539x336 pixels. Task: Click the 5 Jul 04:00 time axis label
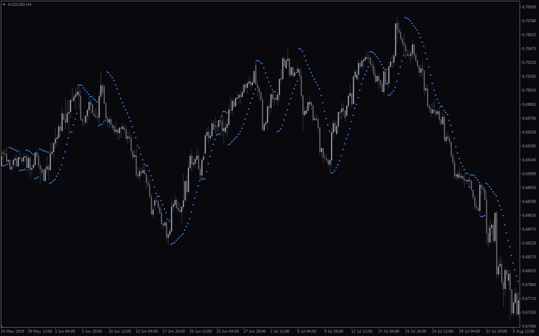coord(307,331)
